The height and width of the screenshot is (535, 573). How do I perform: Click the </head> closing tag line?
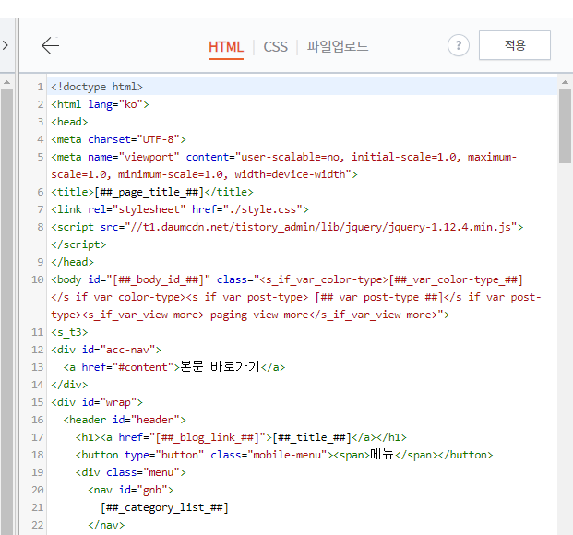72,262
